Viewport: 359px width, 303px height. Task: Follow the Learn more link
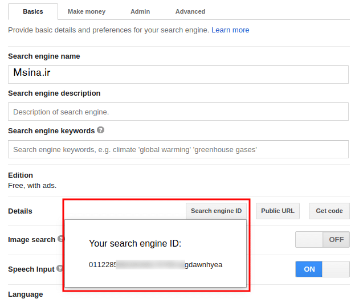[230, 30]
